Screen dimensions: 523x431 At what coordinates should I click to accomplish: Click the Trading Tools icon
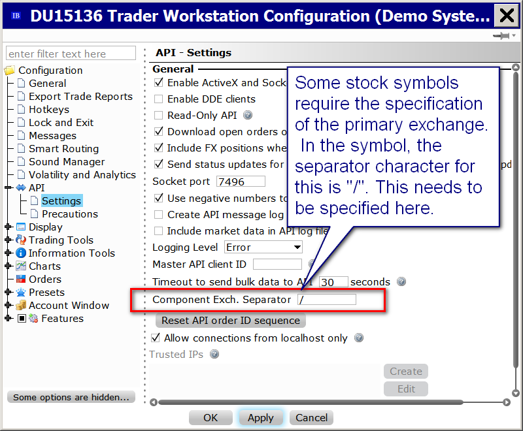point(21,240)
